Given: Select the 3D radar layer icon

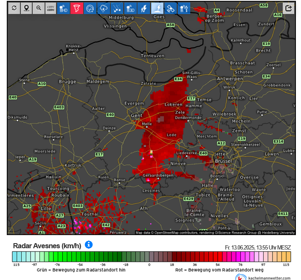Looking at the screenshot, I should click(130, 8).
